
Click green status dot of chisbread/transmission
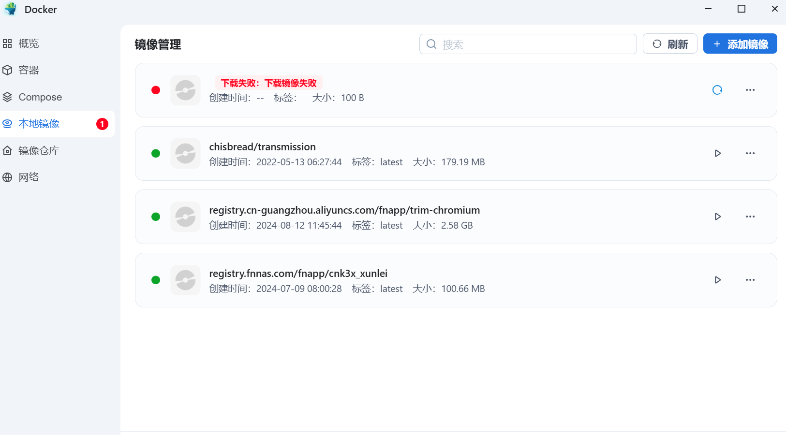(x=156, y=153)
